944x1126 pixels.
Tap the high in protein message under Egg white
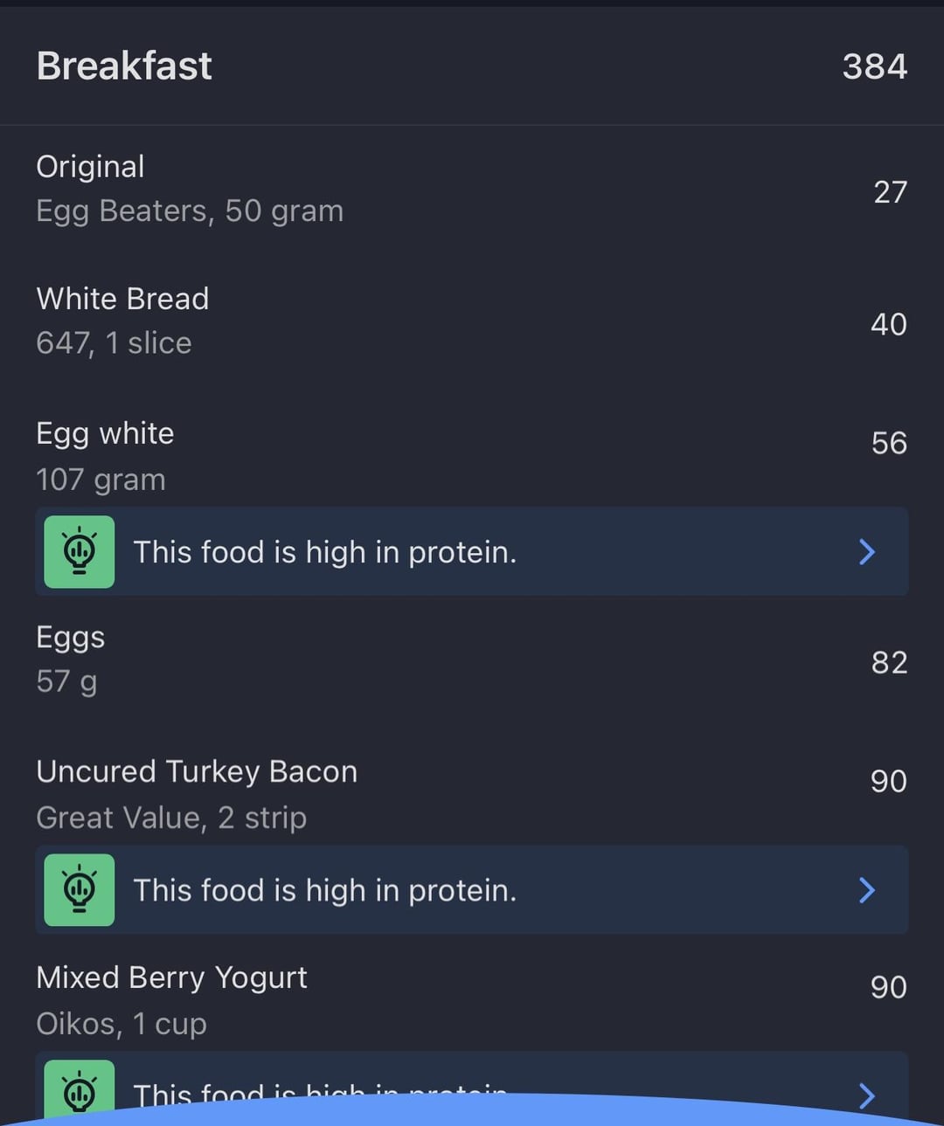[324, 552]
